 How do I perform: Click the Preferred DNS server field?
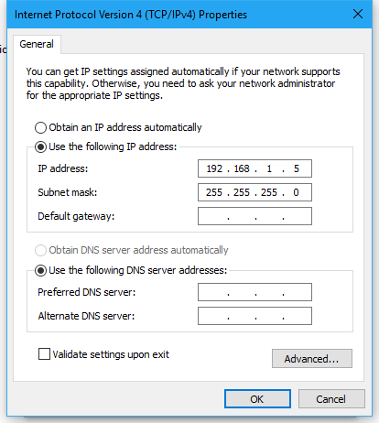(254, 292)
